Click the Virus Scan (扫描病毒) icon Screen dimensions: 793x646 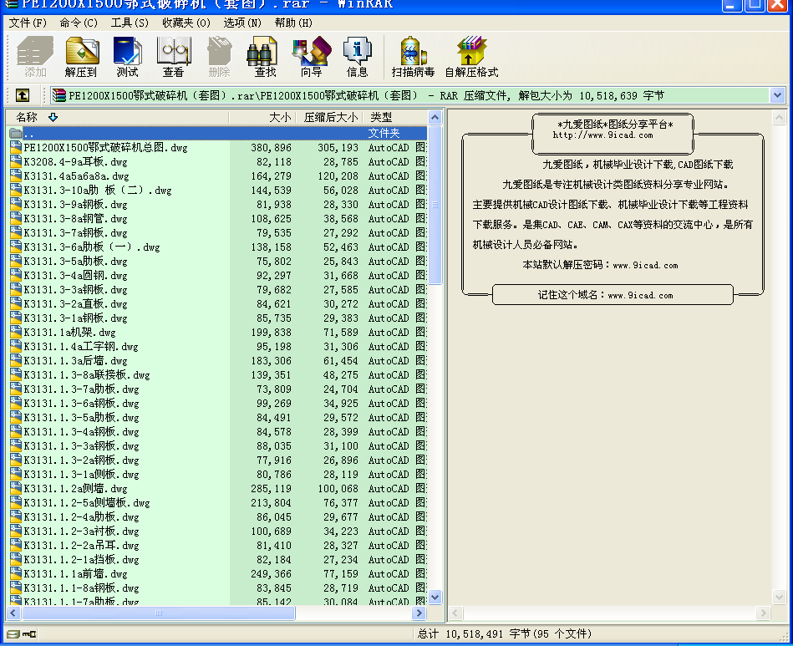413,58
